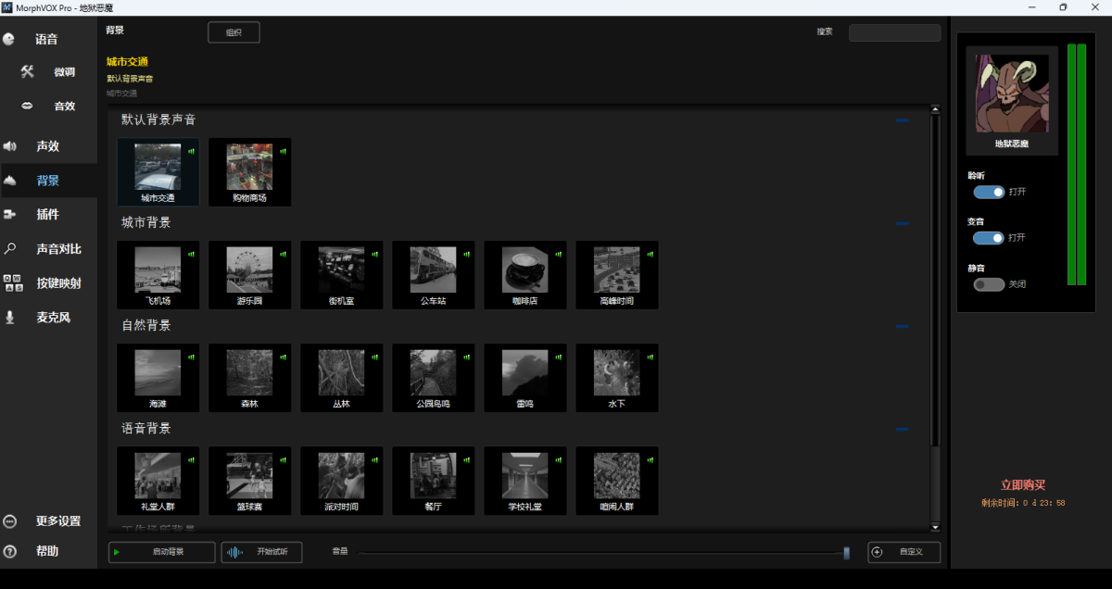The image size is (1112, 589).
Task: Select the 声效 sound panel icon
Action: point(48,145)
